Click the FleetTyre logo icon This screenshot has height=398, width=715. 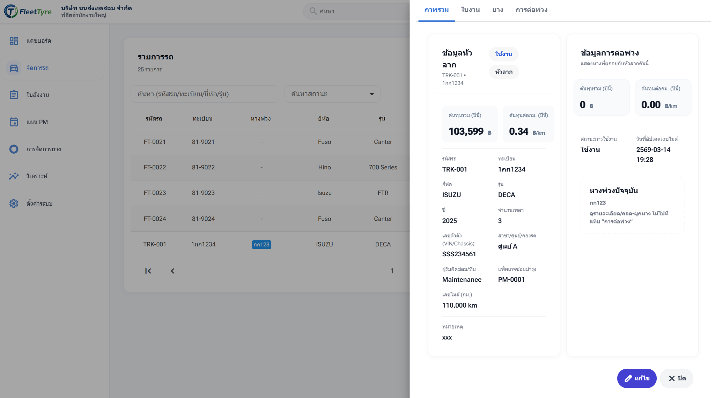(10, 11)
